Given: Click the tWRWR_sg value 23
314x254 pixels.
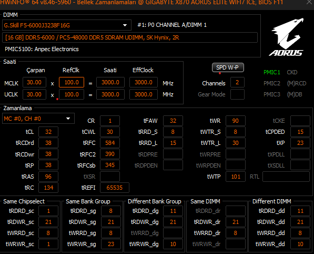Looking at the screenshot, I should [111, 244].
